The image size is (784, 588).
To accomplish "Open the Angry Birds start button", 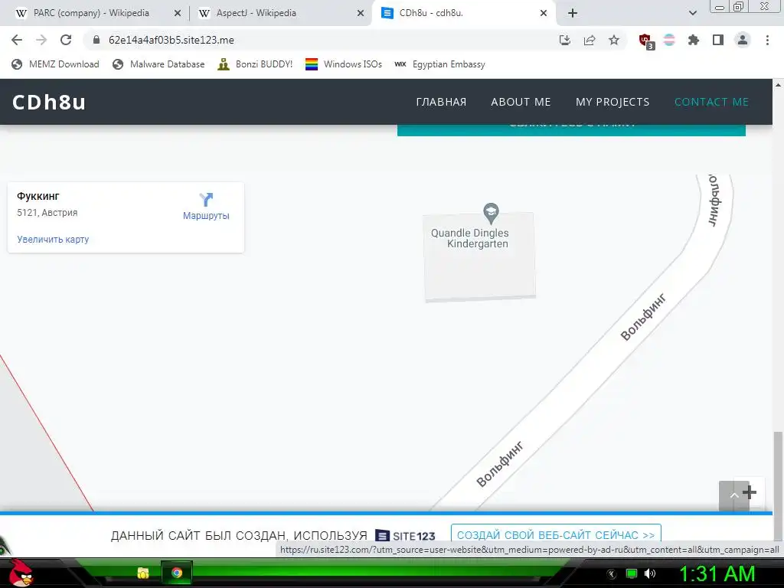I will click(21, 573).
